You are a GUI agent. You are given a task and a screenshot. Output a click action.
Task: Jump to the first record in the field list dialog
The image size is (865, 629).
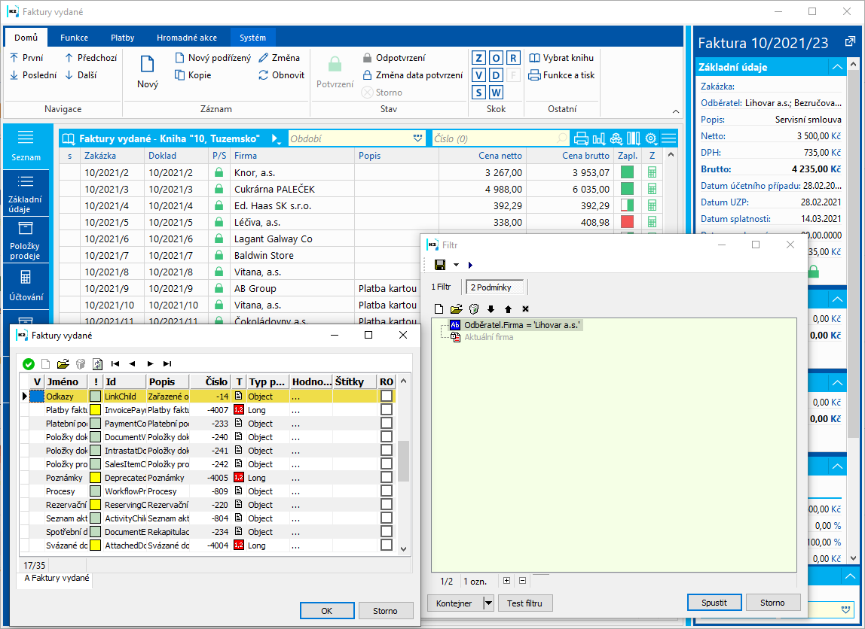click(x=115, y=364)
